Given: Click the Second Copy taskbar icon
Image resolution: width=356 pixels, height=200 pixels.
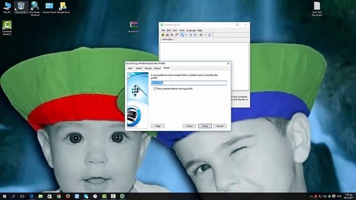Looking at the screenshot, I should [122, 196].
